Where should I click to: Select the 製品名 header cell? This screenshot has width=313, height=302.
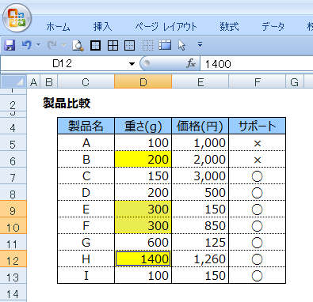coord(86,126)
